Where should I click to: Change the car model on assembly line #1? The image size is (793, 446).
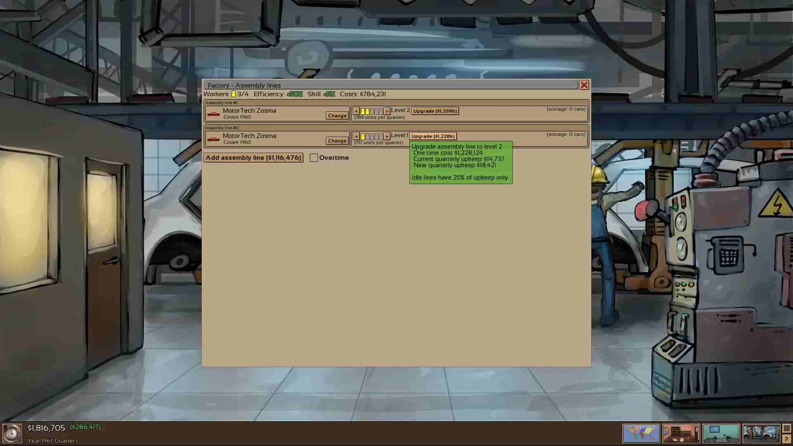tap(337, 116)
